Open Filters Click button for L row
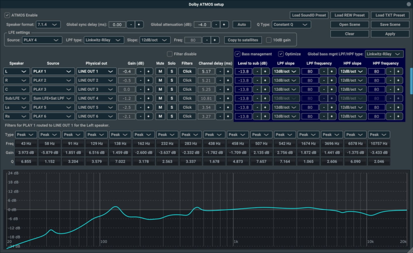The width and height of the screenshot is (413, 253). pyautogui.click(x=187, y=72)
